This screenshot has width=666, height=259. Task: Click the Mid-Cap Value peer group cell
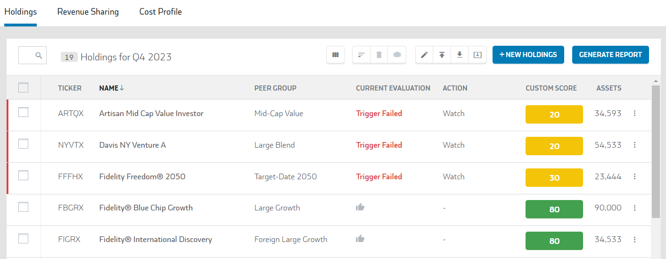click(279, 113)
